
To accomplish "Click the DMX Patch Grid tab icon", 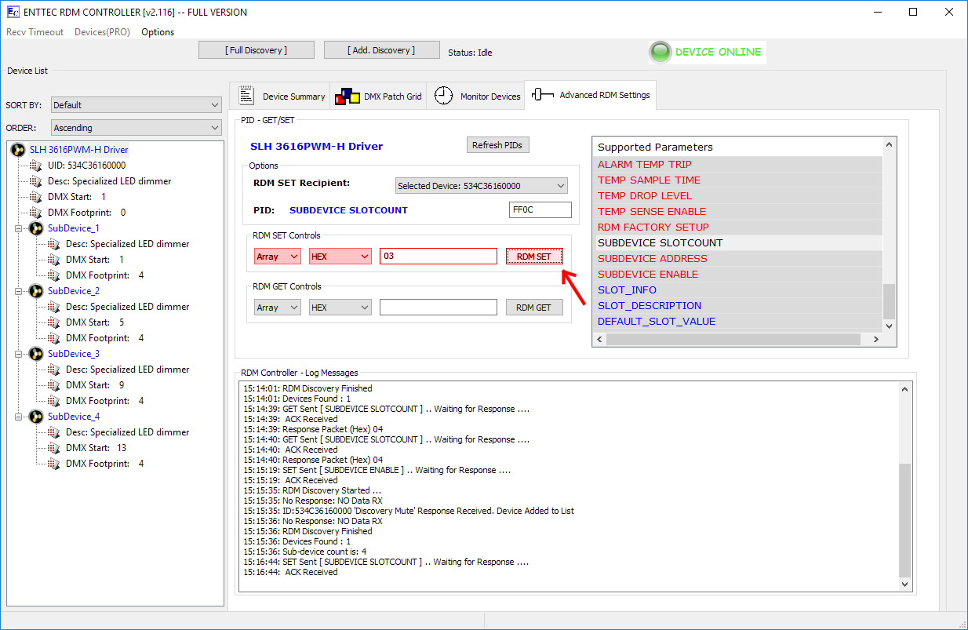I will pos(348,97).
